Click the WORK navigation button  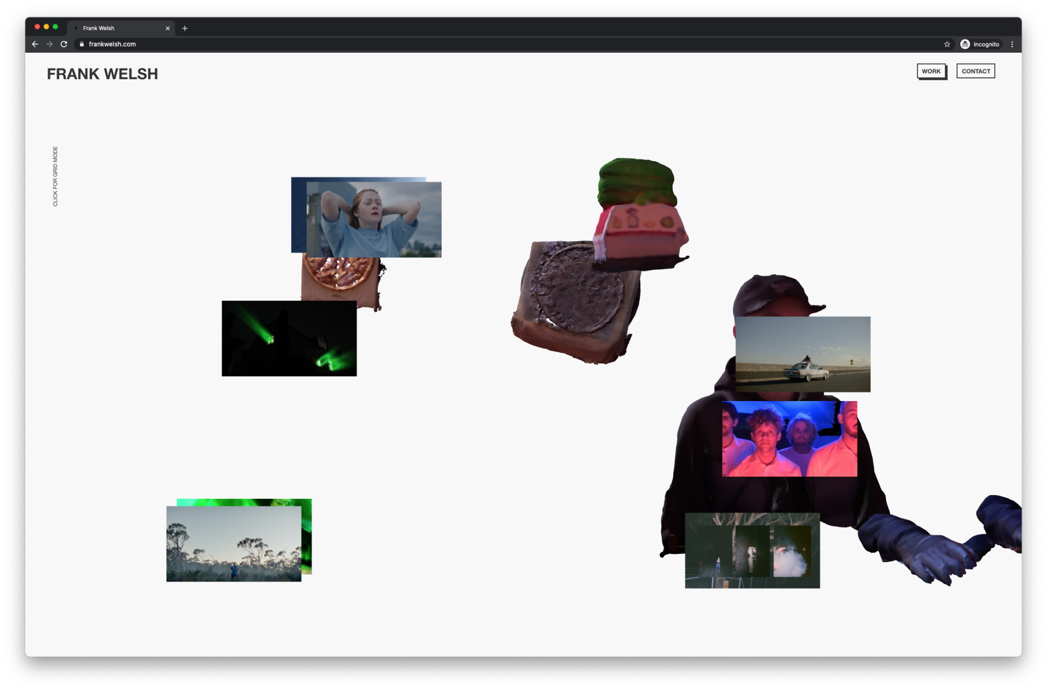pos(931,71)
